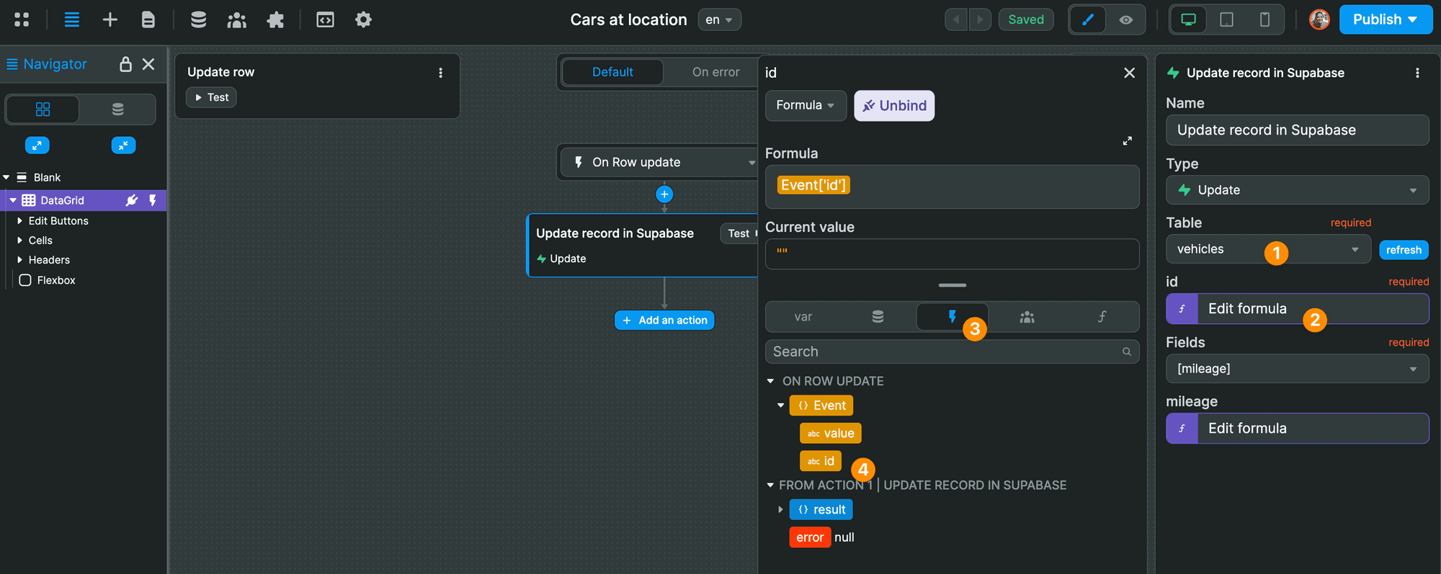Click the formula Search field
Viewport: 1441px width, 574px height.
click(x=952, y=351)
